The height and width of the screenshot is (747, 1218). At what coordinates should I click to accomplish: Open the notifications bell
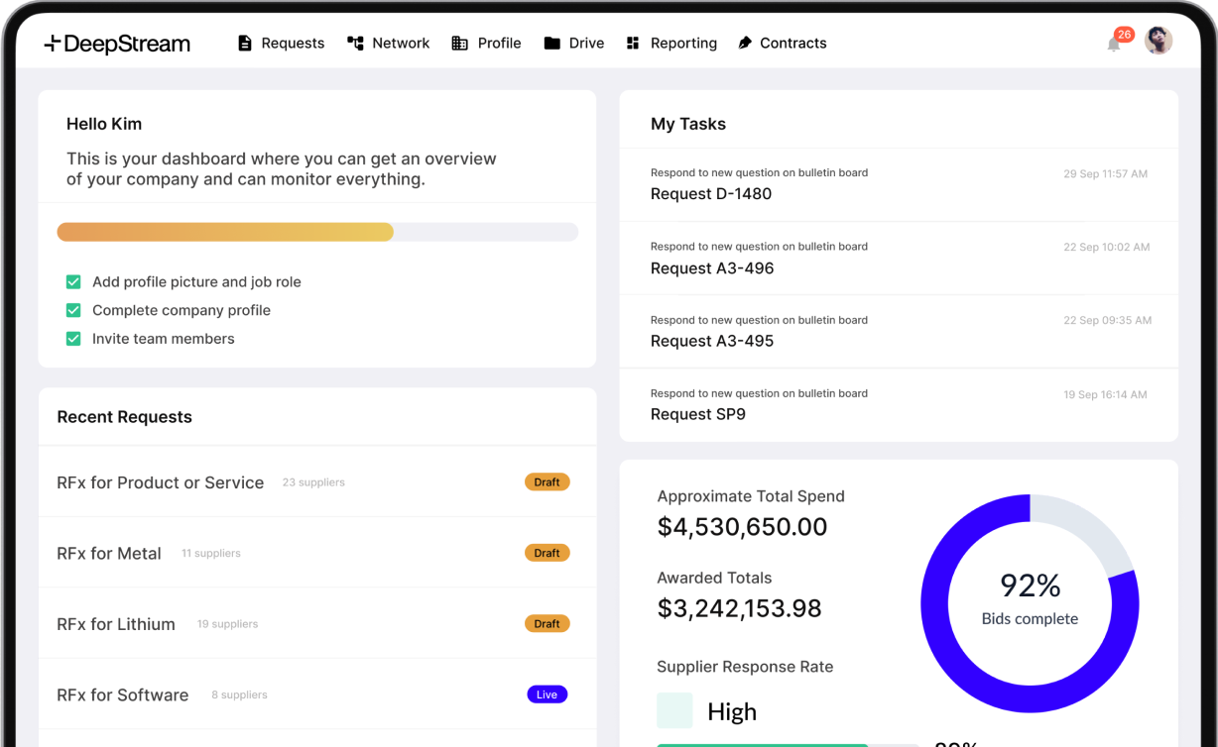pos(1114,44)
